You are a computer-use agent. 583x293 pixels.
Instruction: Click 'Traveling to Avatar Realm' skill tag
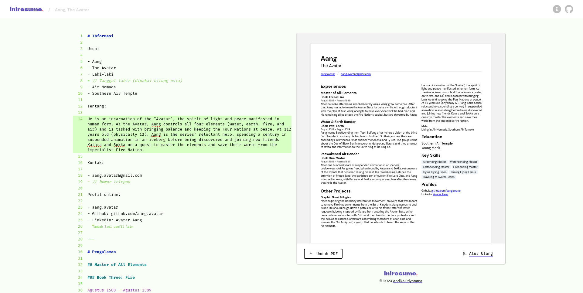tap(439, 177)
